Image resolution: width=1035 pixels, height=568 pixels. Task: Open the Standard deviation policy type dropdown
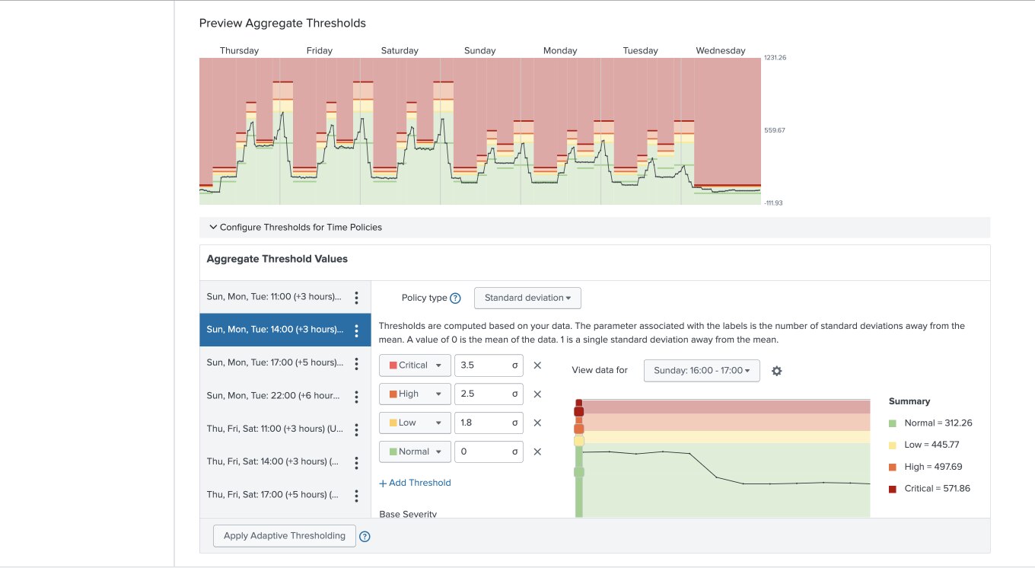[x=527, y=298]
